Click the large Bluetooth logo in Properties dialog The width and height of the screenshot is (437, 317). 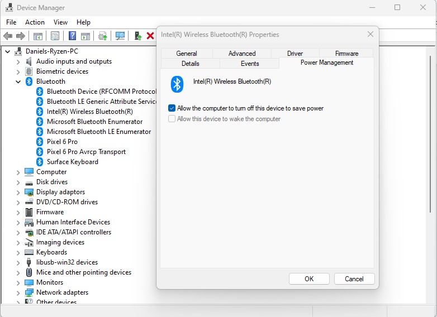click(177, 84)
